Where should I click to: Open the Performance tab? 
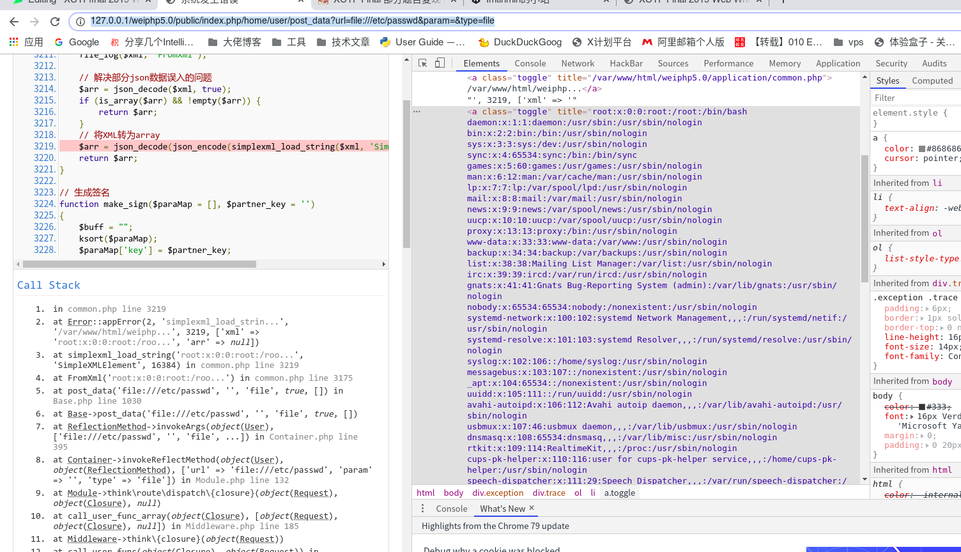point(728,63)
